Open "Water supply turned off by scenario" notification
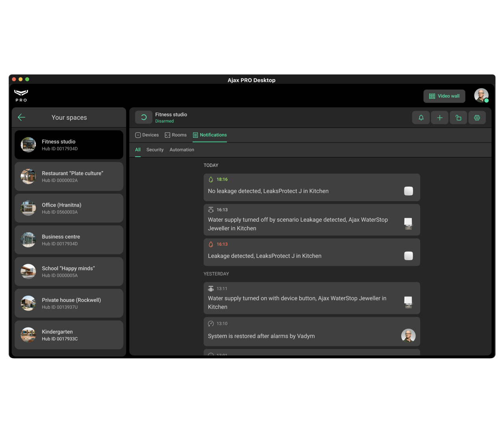The width and height of the screenshot is (504, 433). (x=312, y=220)
